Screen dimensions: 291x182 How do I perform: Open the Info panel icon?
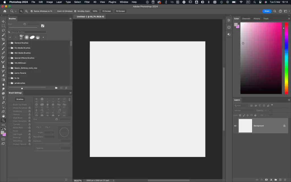(x=229, y=27)
